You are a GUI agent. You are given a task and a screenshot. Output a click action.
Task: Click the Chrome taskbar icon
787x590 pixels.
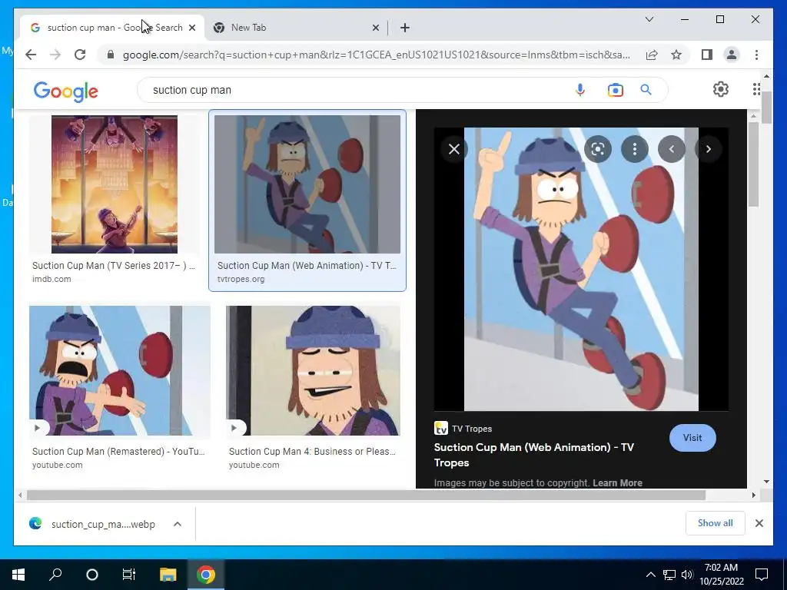click(205, 575)
